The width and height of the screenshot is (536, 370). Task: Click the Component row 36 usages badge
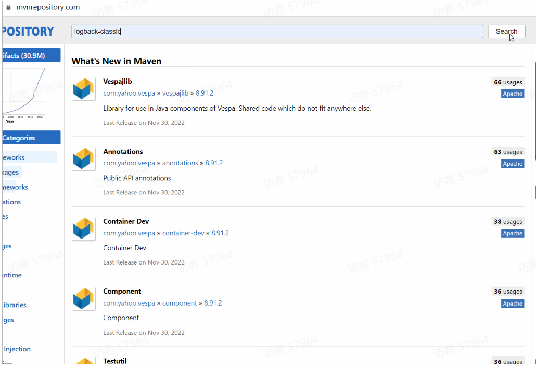pos(508,292)
